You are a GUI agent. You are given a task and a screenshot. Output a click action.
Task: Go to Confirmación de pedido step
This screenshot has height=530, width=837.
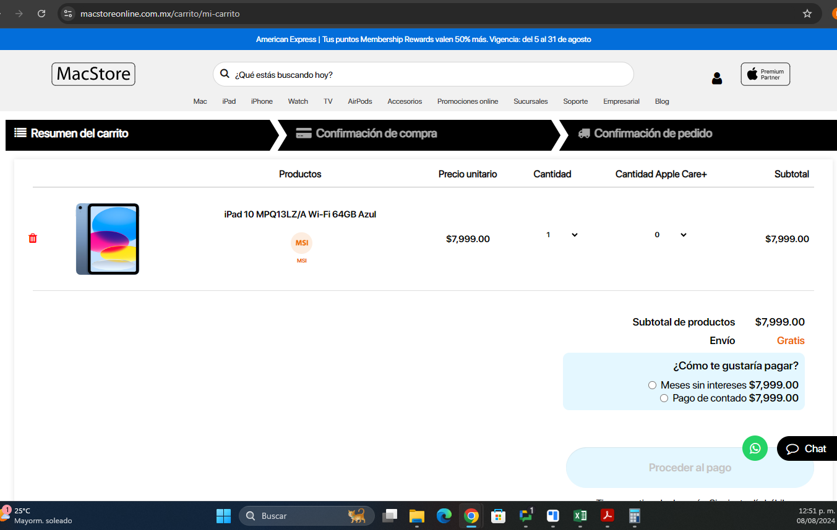click(645, 133)
